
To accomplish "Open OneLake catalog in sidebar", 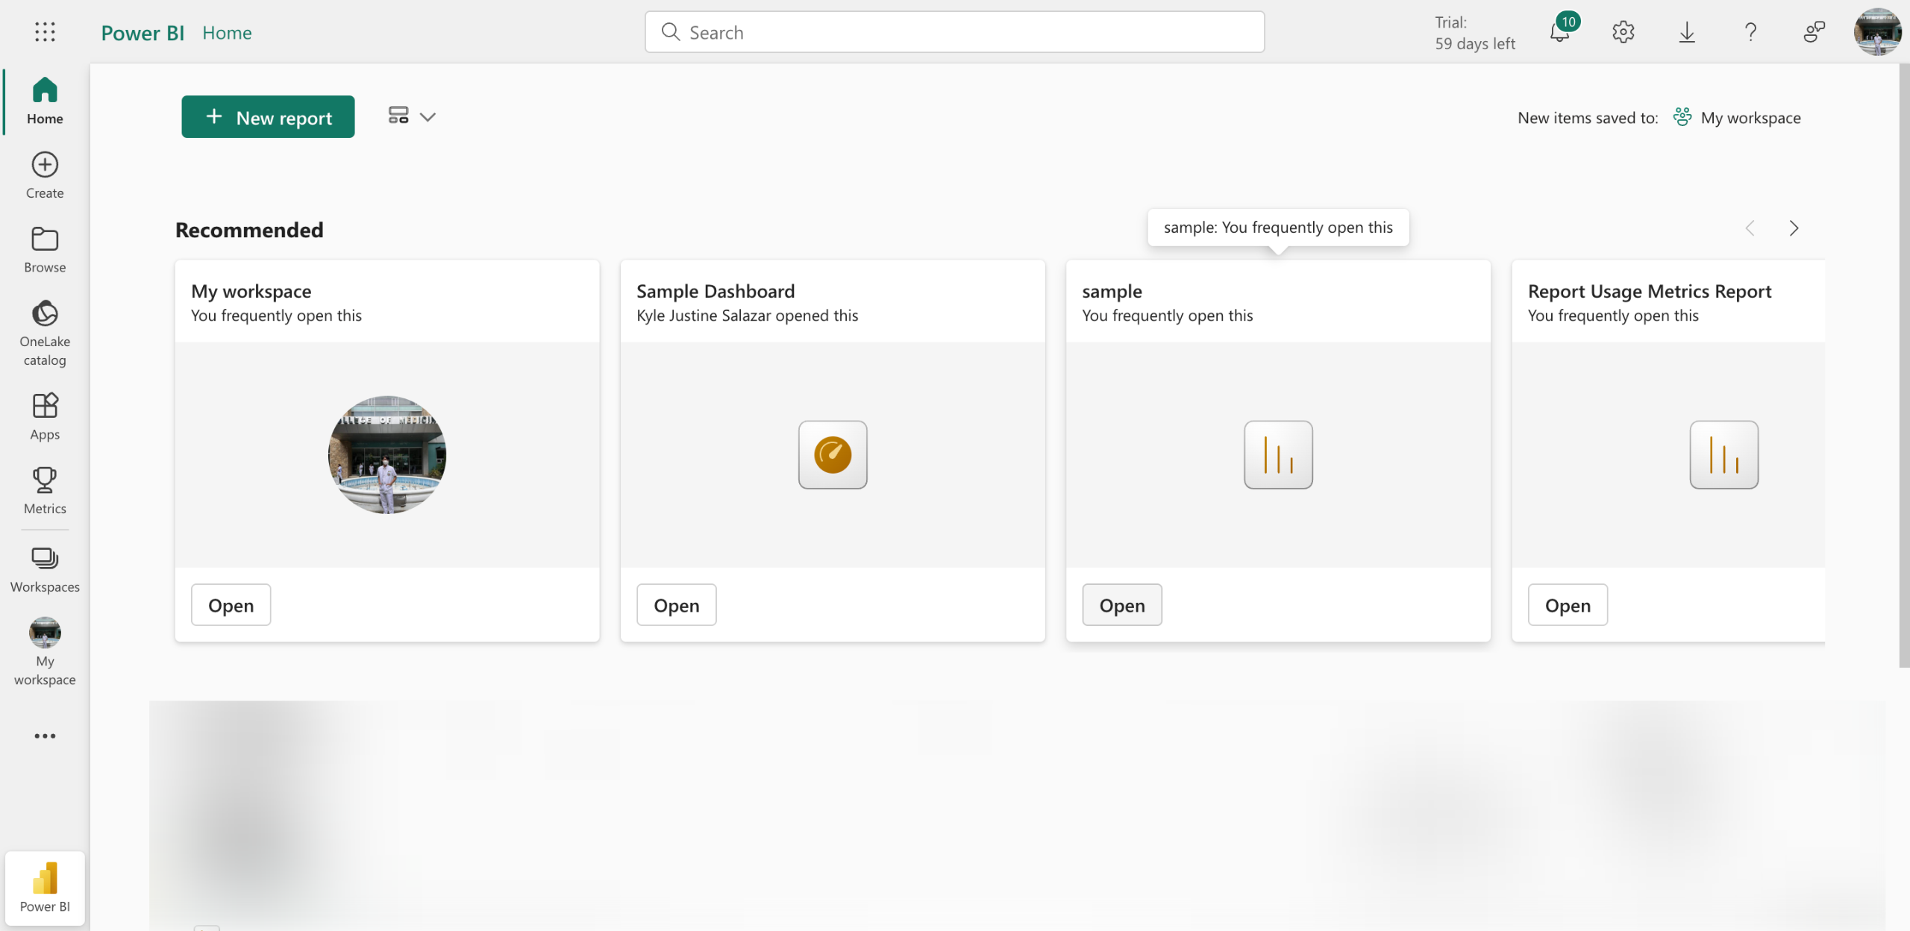I will 45,333.
